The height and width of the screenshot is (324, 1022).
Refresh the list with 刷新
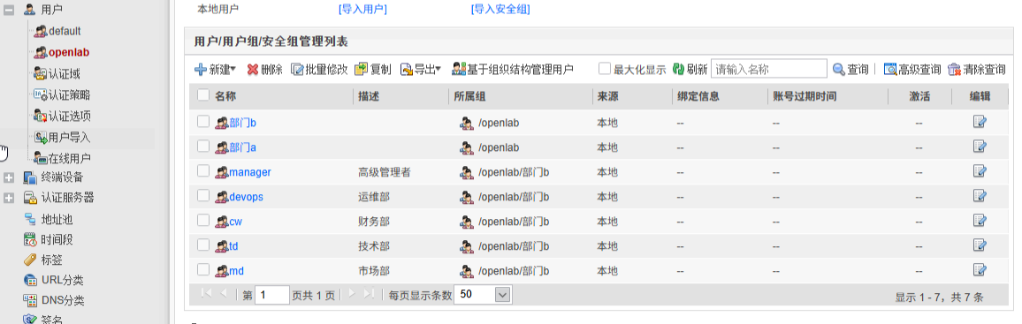[x=690, y=69]
